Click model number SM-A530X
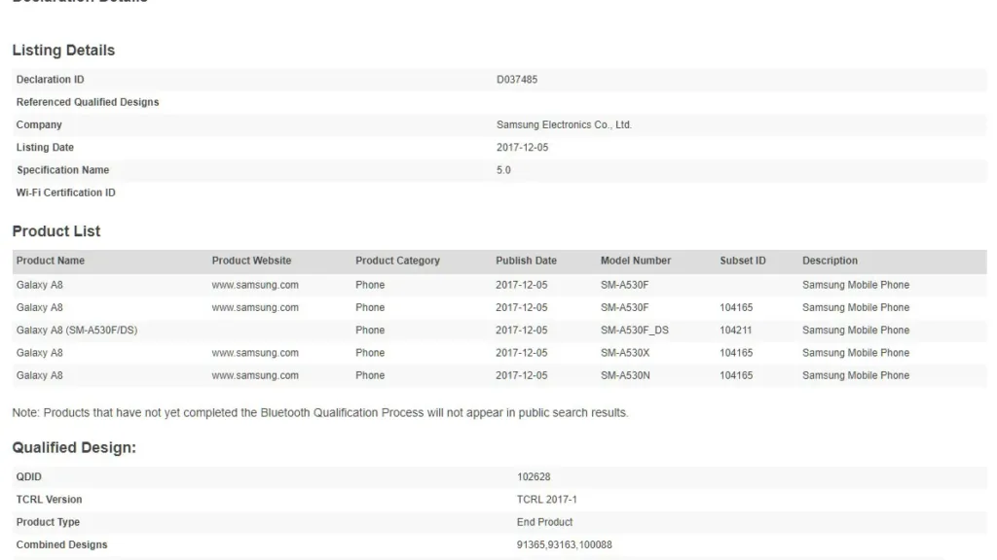This screenshot has width=997, height=560. point(625,353)
